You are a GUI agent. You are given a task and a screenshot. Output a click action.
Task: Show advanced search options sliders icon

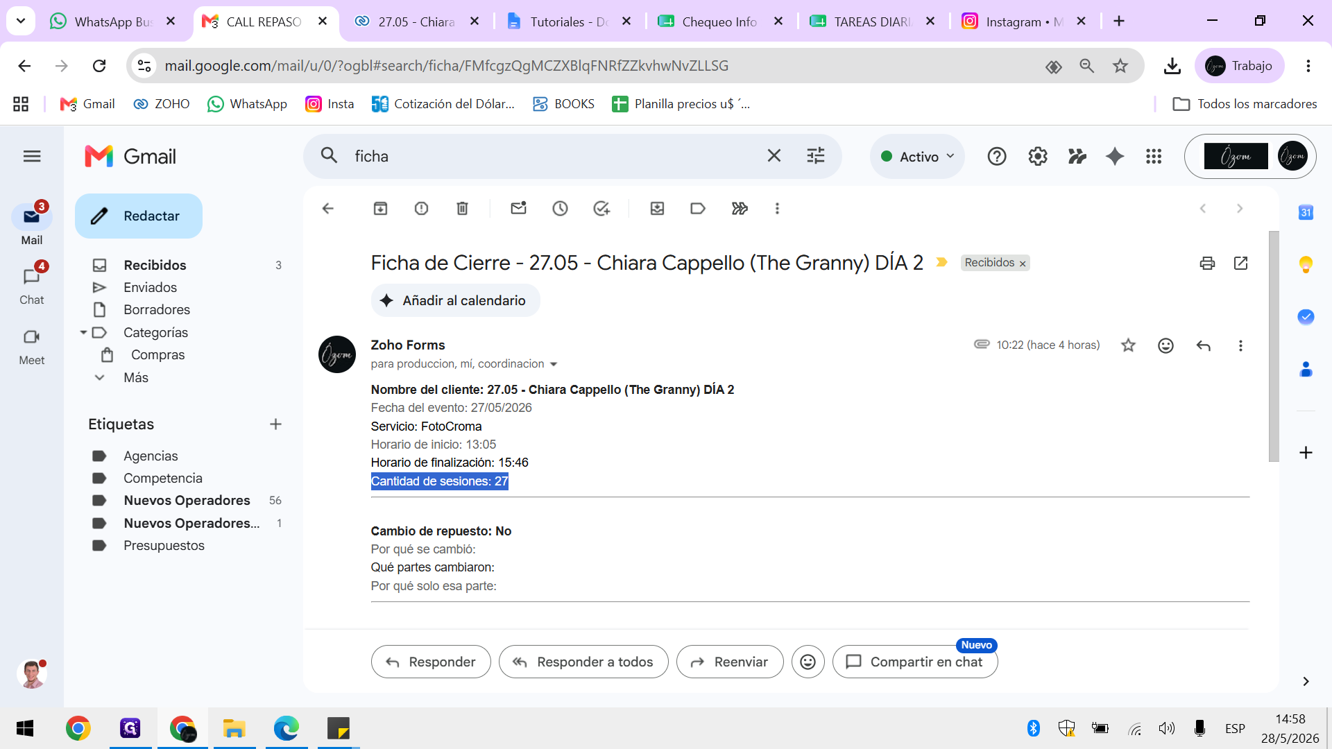[x=816, y=156]
